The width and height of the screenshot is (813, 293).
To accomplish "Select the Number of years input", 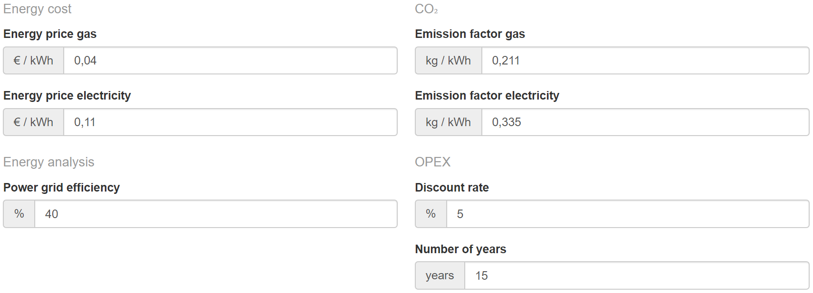I will click(636, 275).
